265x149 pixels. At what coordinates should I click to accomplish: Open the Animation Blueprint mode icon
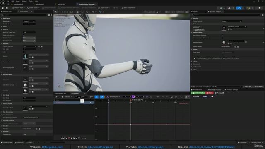[248, 8]
